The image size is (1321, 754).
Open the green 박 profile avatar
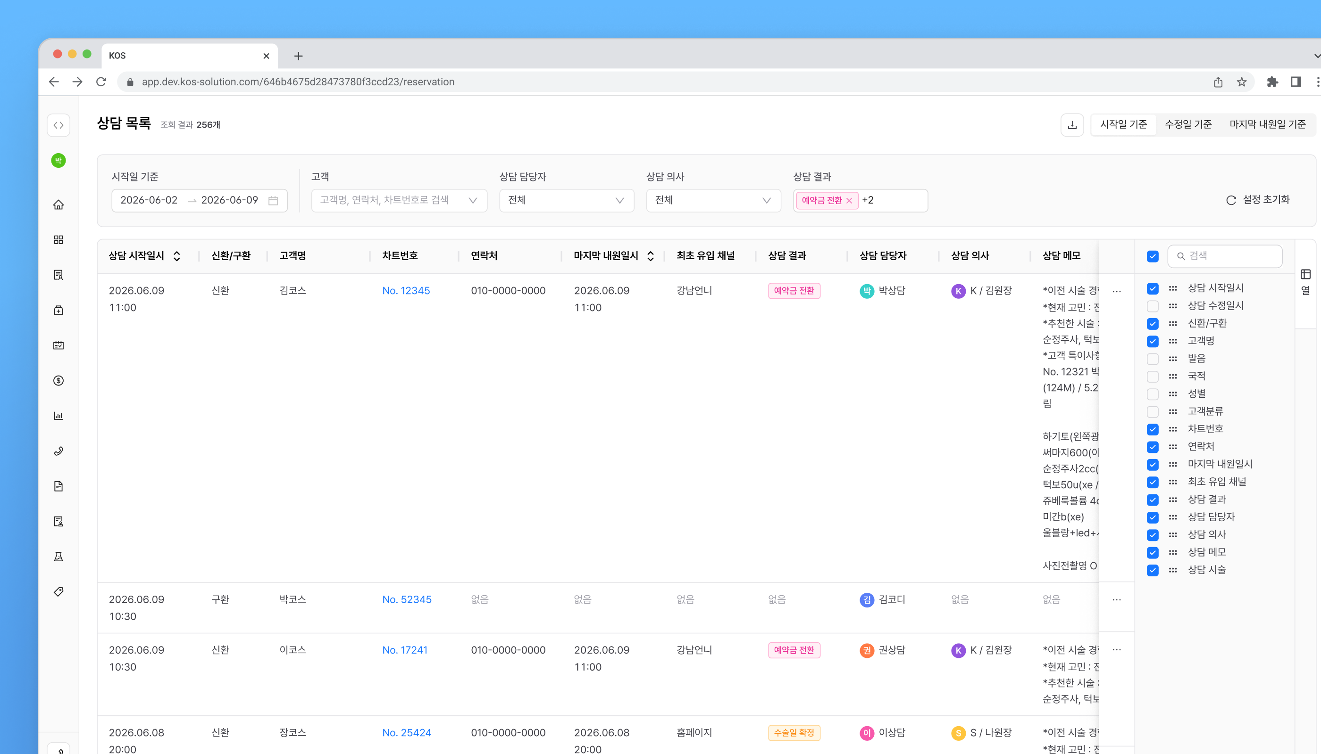(x=59, y=161)
